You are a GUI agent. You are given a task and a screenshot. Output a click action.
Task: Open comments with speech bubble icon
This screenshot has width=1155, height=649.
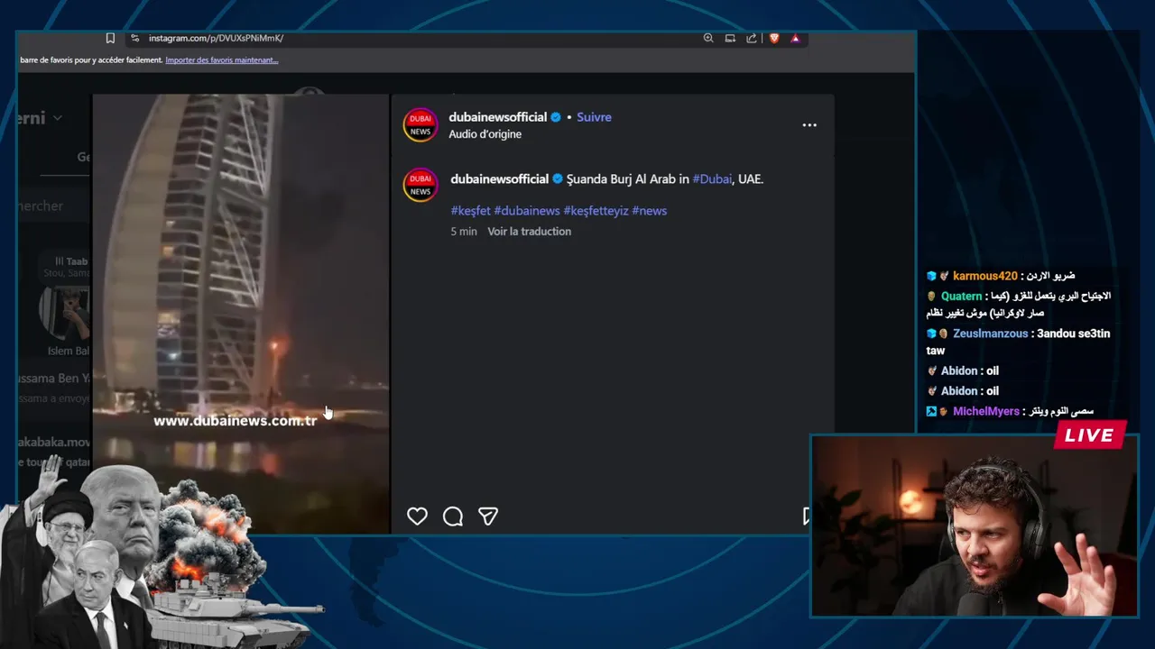[453, 516]
